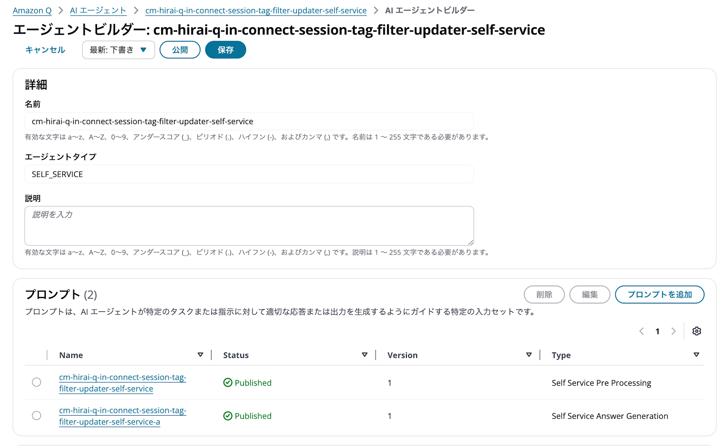Click キャンセル to cancel editing
Image resolution: width=726 pixels, height=446 pixels.
(x=45, y=50)
